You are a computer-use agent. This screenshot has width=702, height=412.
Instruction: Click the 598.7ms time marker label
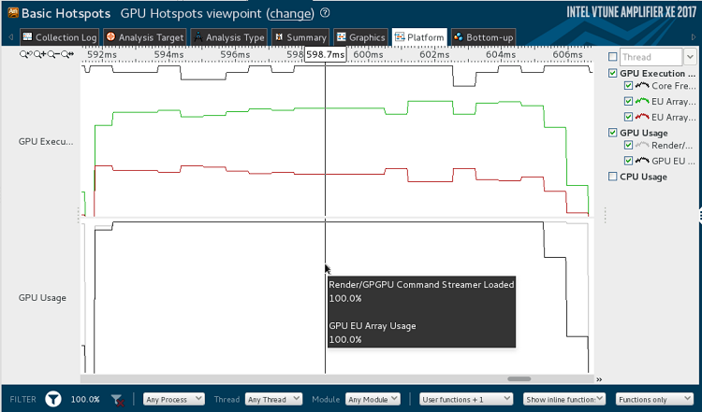point(326,54)
